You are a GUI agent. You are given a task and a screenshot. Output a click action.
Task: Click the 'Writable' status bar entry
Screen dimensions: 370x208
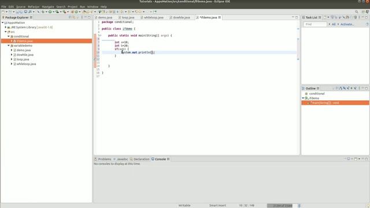[184, 206]
